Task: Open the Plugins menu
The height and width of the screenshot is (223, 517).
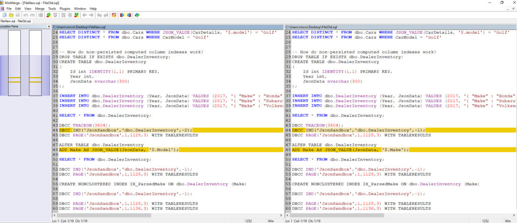Action: click(65, 9)
